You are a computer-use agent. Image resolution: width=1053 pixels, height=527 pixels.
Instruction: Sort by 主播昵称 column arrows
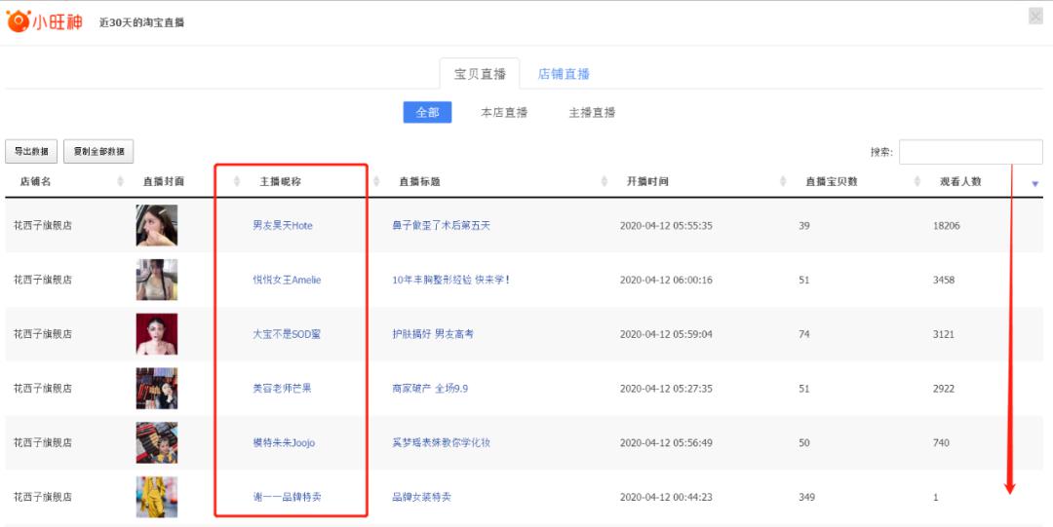[376, 181]
